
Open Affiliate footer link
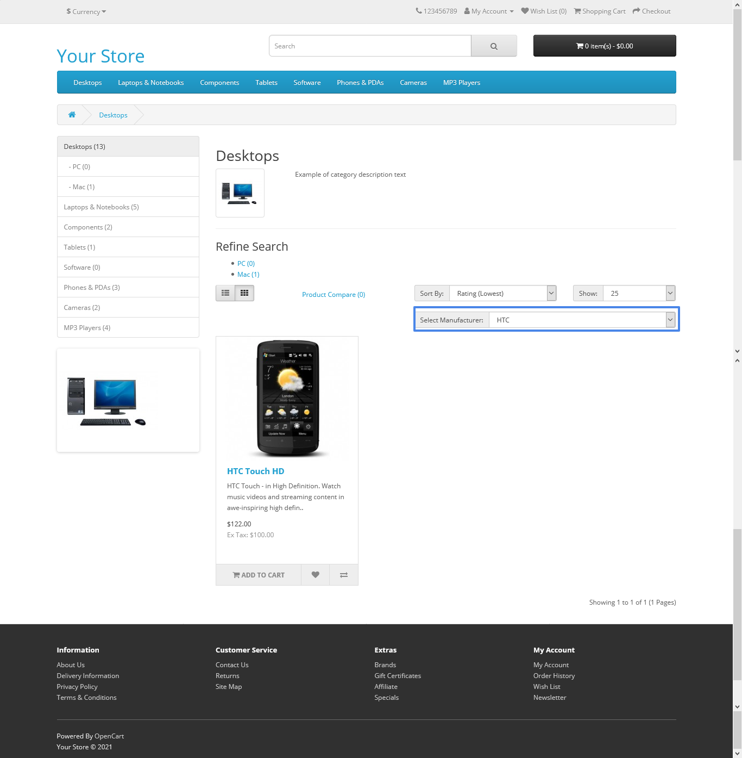pos(386,687)
